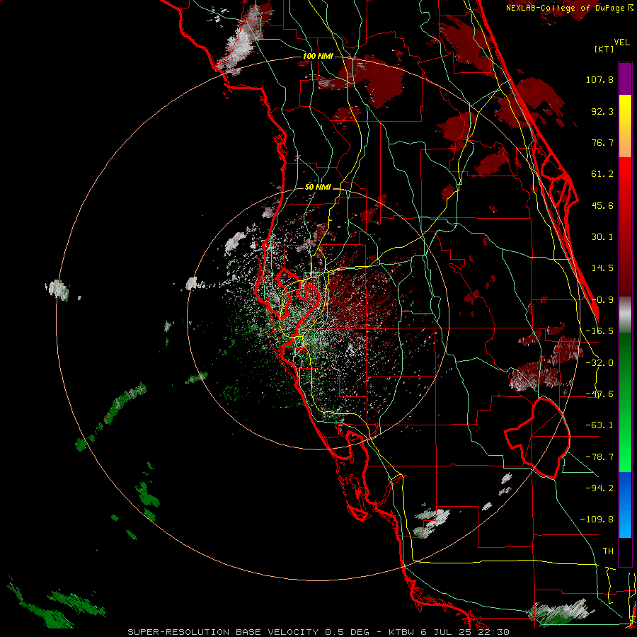
Task: Click the -78.7 legend value
Action: [599, 457]
